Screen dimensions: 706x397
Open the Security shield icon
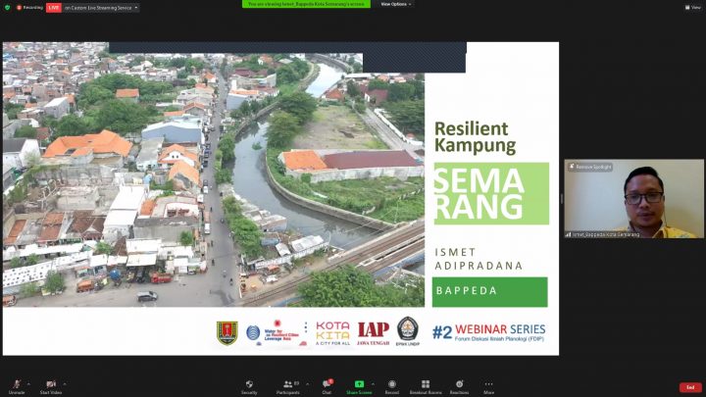[x=249, y=383]
